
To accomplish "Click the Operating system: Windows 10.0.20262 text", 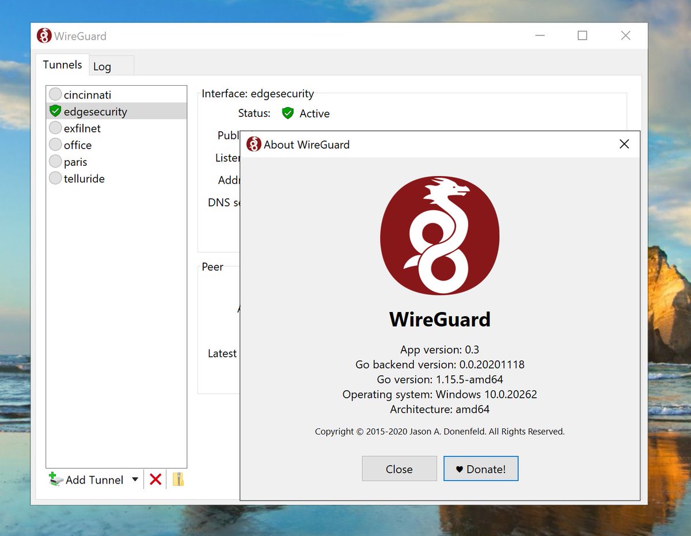I will (440, 394).
